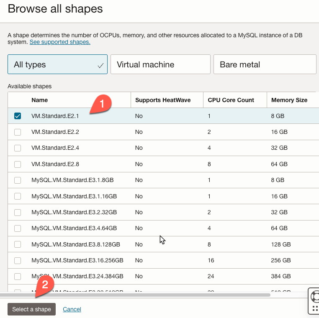
Task: Check MySQL.VM.Standard.E3.1.16GB checkbox
Action: (18, 196)
